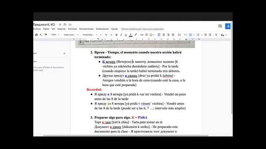This screenshot has width=266, height=149.
Task: Open input tools language button Es
Action: click(x=222, y=35)
